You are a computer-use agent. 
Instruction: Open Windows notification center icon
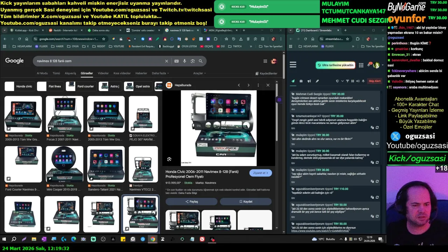click(380, 239)
